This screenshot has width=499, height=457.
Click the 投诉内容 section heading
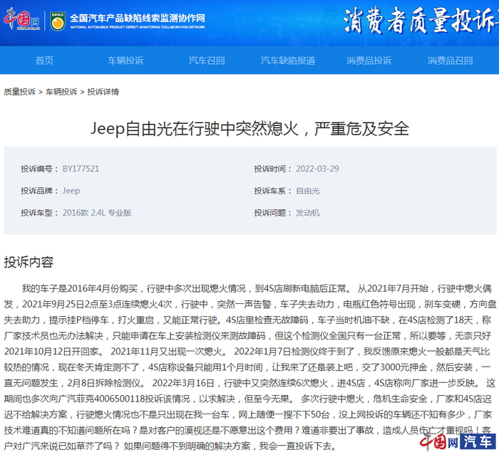pyautogui.click(x=29, y=262)
